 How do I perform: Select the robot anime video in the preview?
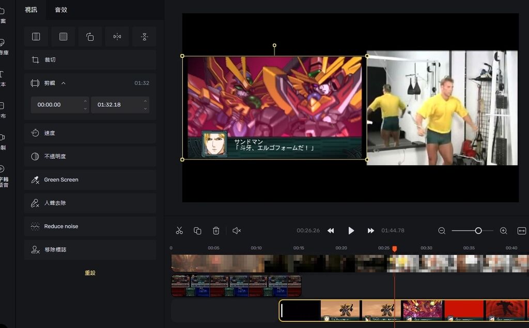point(275,108)
